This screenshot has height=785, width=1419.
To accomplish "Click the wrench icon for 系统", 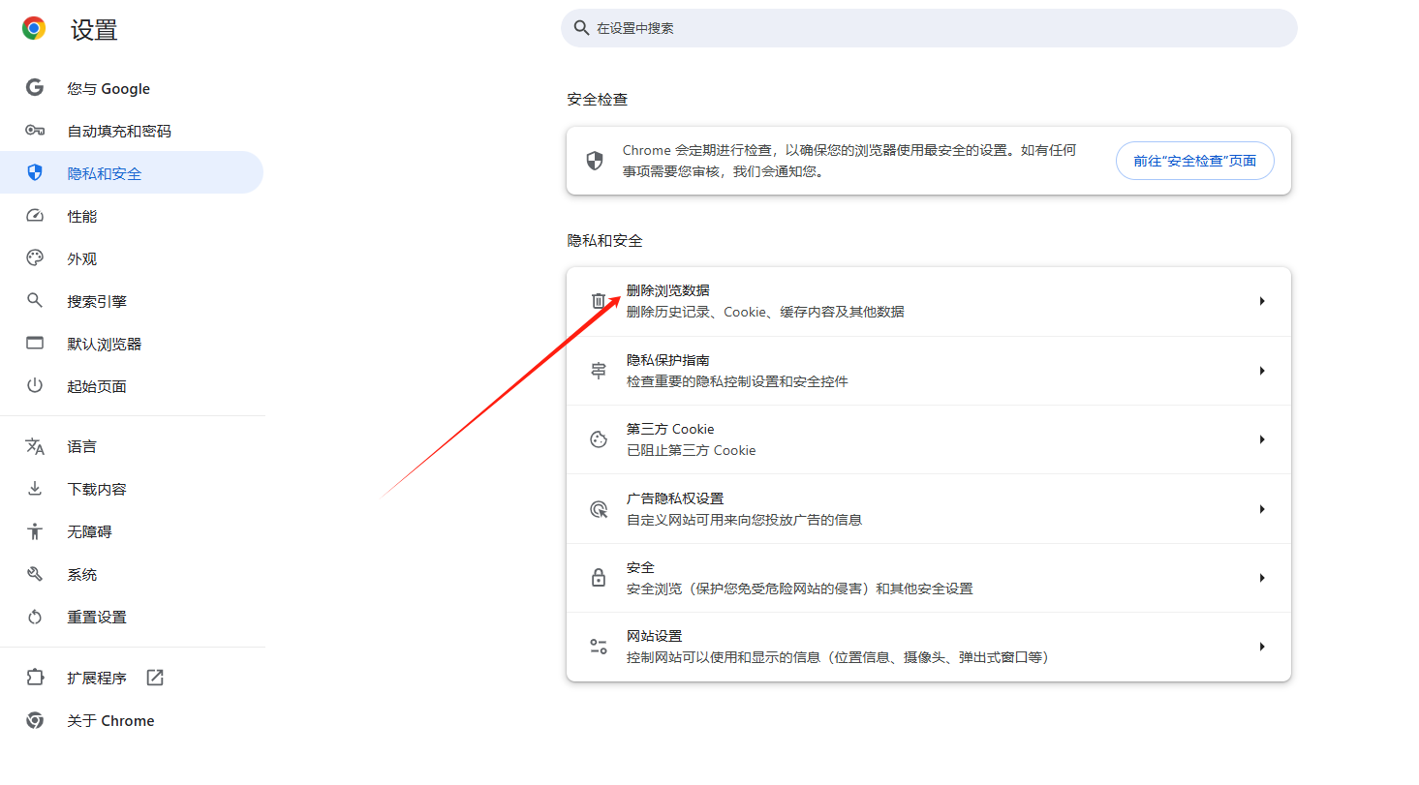I will coord(35,574).
